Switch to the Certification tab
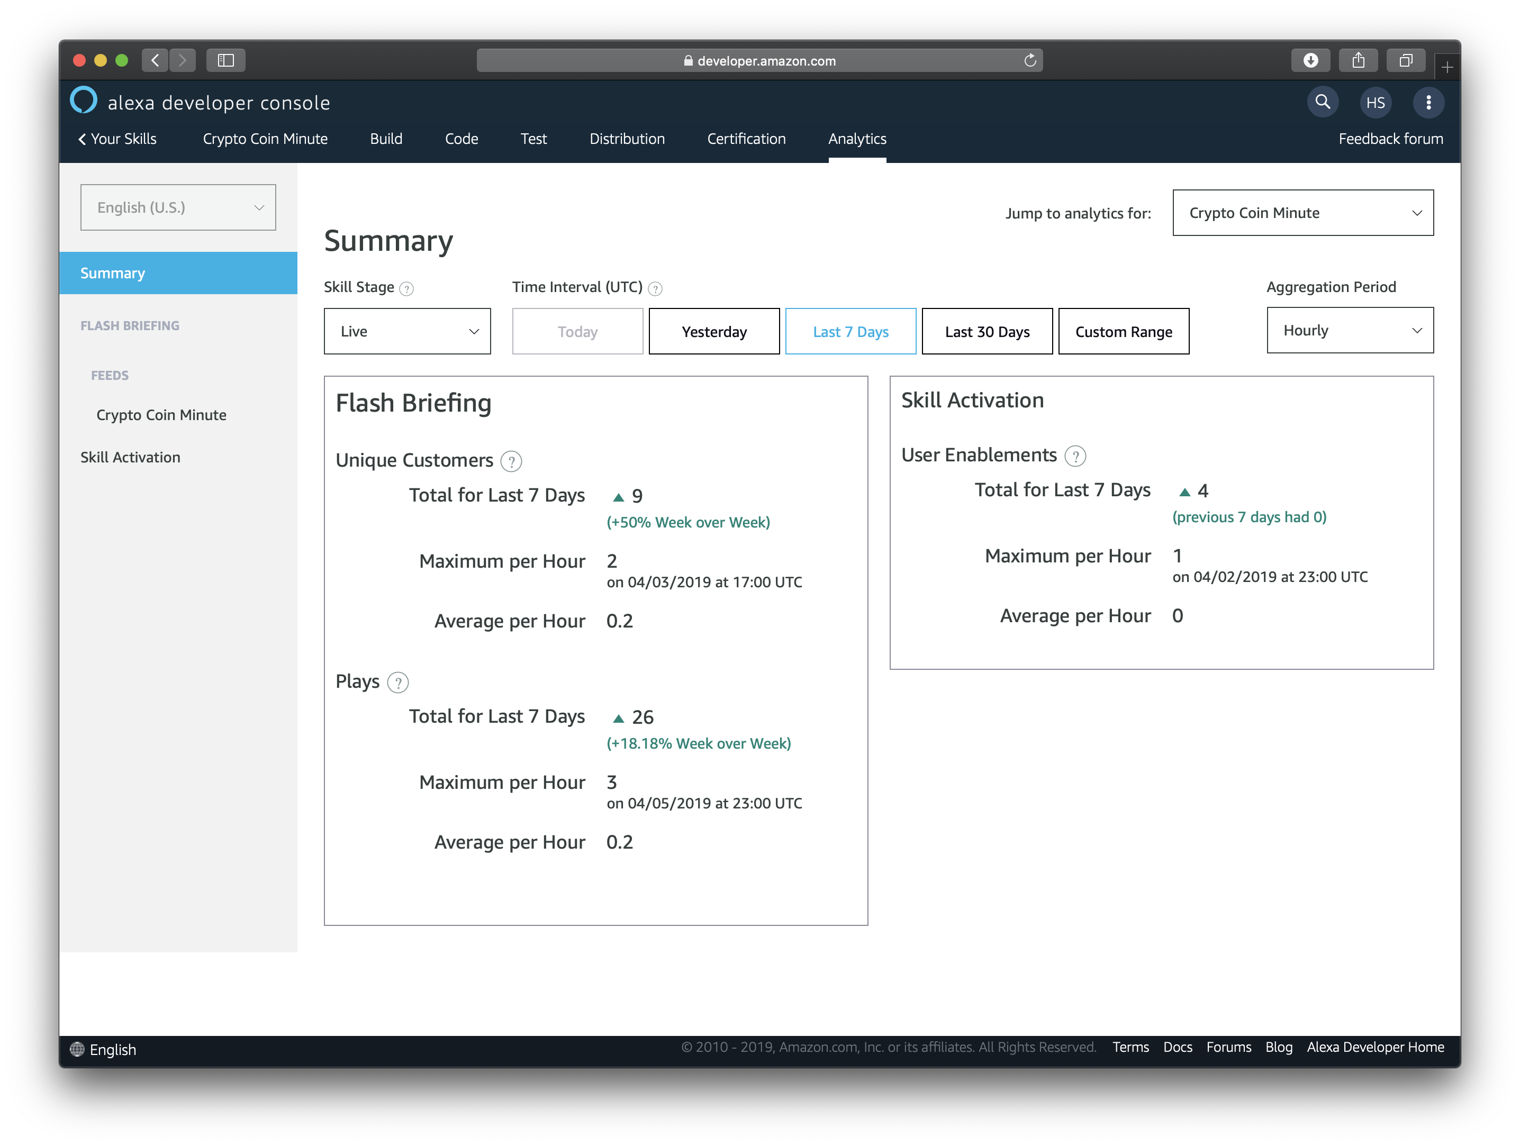Screen dimensions: 1520x1146 pyautogui.click(x=746, y=139)
